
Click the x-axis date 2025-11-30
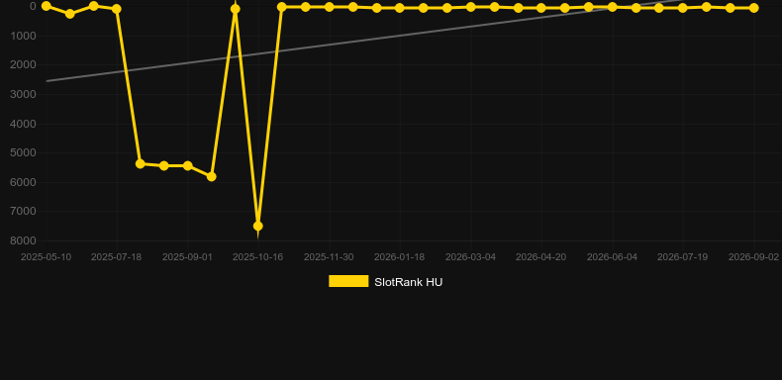click(x=329, y=257)
